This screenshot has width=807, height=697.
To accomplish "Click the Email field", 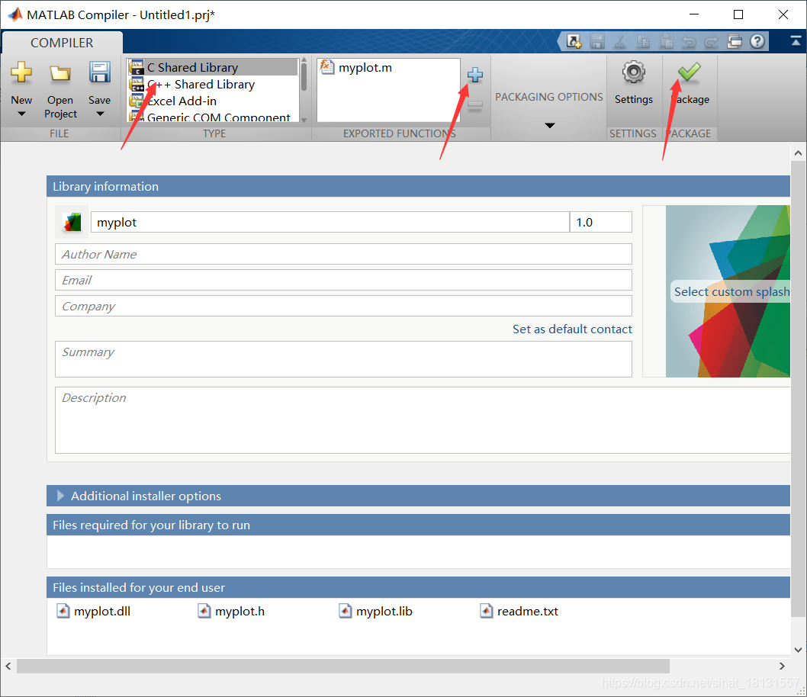I will tap(343, 280).
